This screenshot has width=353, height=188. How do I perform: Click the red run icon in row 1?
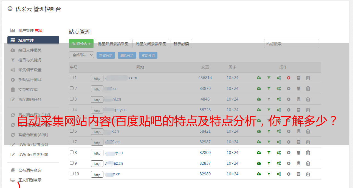[289, 78]
